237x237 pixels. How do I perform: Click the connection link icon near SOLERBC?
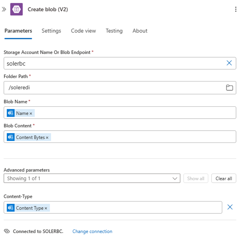(x=6, y=231)
